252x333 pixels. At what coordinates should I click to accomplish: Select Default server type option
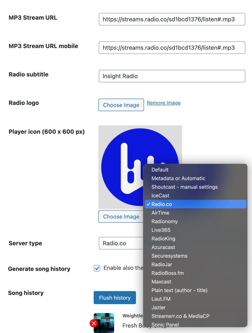point(160,170)
